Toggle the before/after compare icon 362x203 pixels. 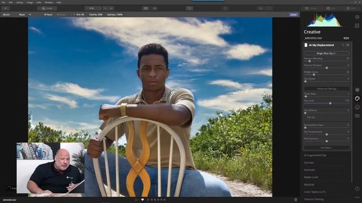tap(154, 8)
